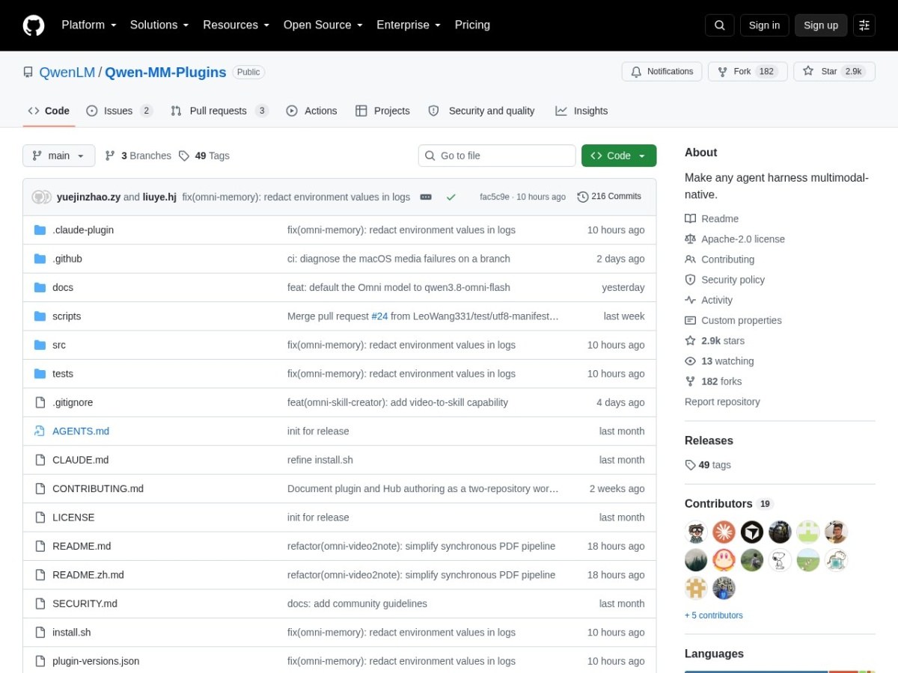The height and width of the screenshot is (673, 898).
Task: Expand the Open Source menu
Action: (x=323, y=25)
